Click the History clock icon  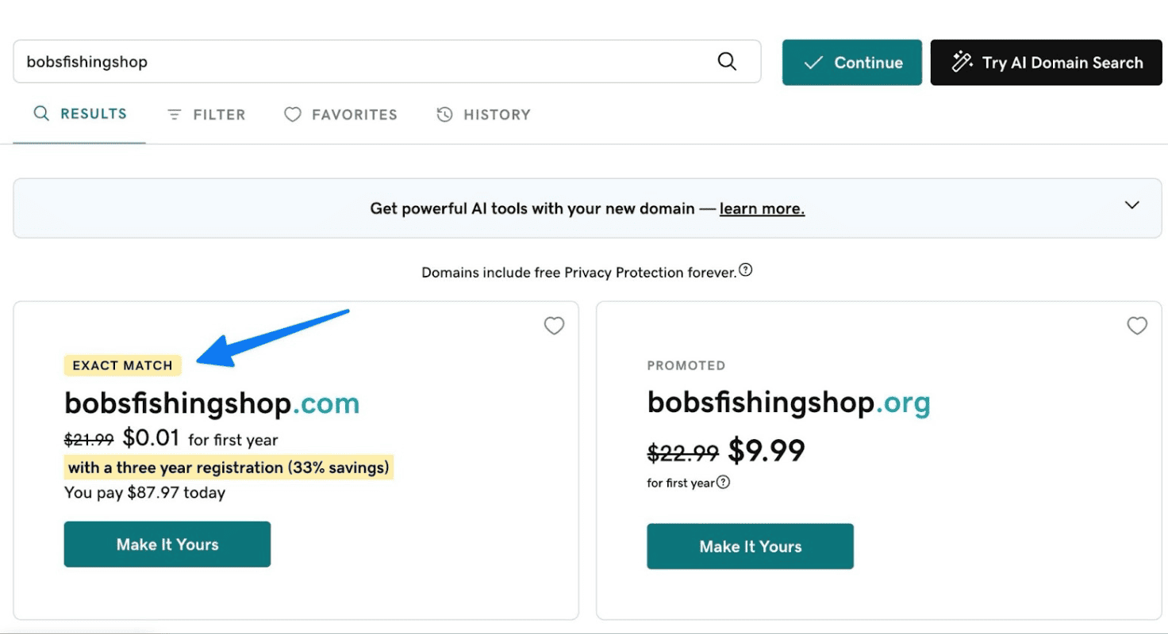444,113
